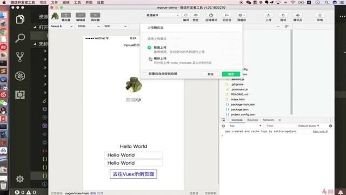346x195 pixels.
Task: Open devtools more options menu
Action: 330,120
